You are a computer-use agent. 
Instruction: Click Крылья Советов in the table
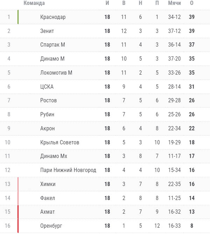coord(59,142)
